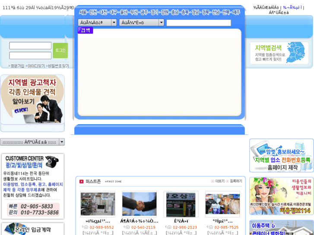Viewport: 314px width, 235px height.
Task: Open the 지역별 광고책자 banner
Action: (32, 100)
